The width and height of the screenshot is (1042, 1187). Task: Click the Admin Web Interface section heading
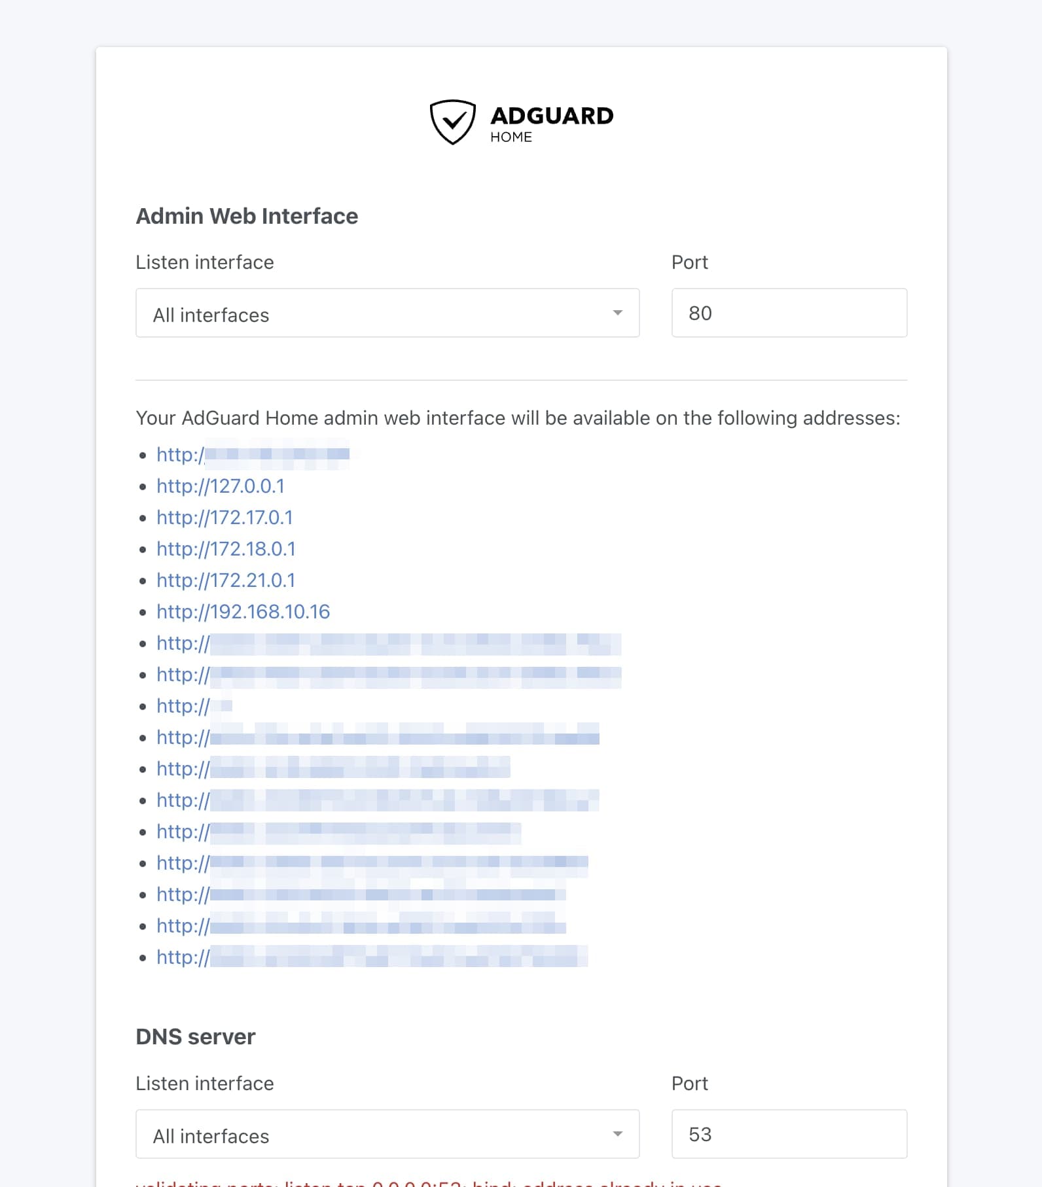(x=247, y=216)
